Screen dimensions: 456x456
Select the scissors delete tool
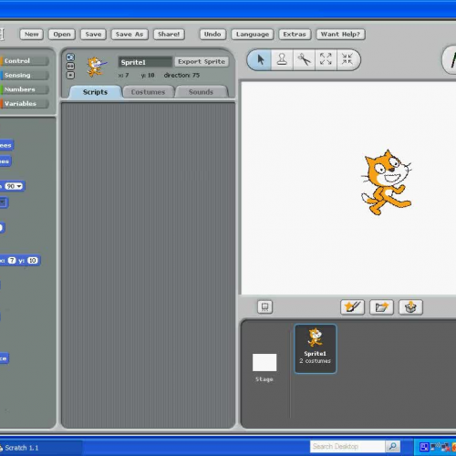(304, 60)
